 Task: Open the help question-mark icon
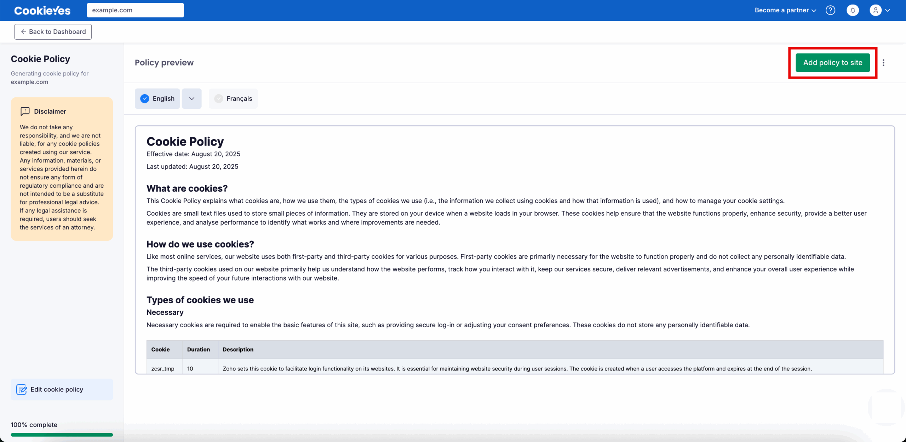point(831,10)
